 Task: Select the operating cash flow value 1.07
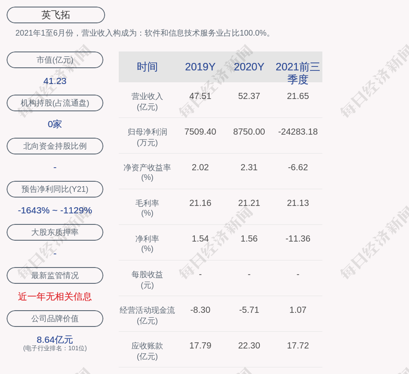point(298,310)
